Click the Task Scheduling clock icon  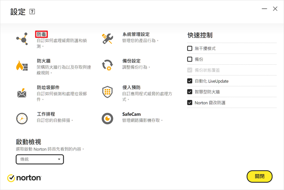point(22,119)
